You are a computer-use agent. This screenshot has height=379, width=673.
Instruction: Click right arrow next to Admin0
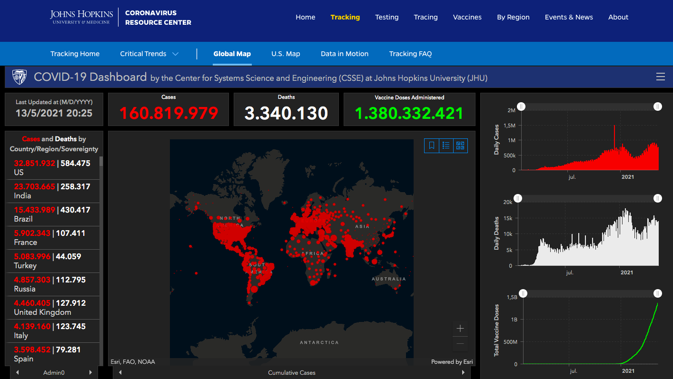click(90, 372)
